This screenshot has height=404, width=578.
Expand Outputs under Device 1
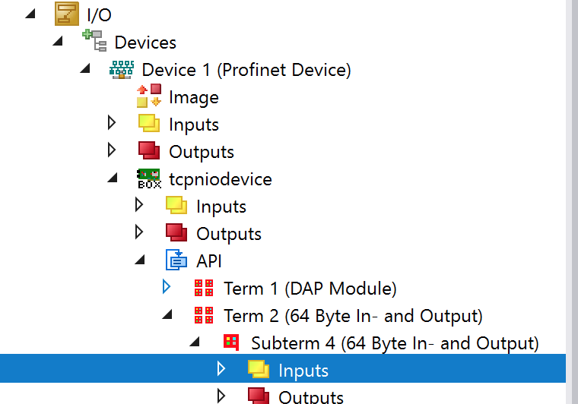tap(112, 150)
